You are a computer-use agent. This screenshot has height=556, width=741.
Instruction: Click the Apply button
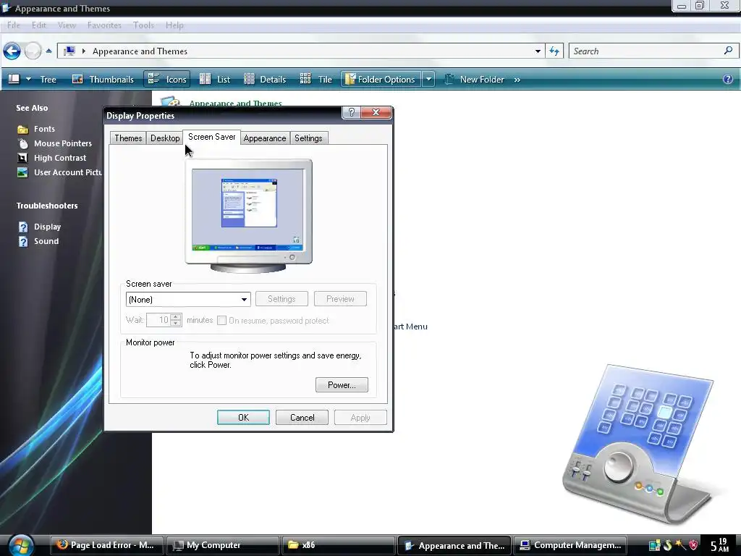click(360, 418)
